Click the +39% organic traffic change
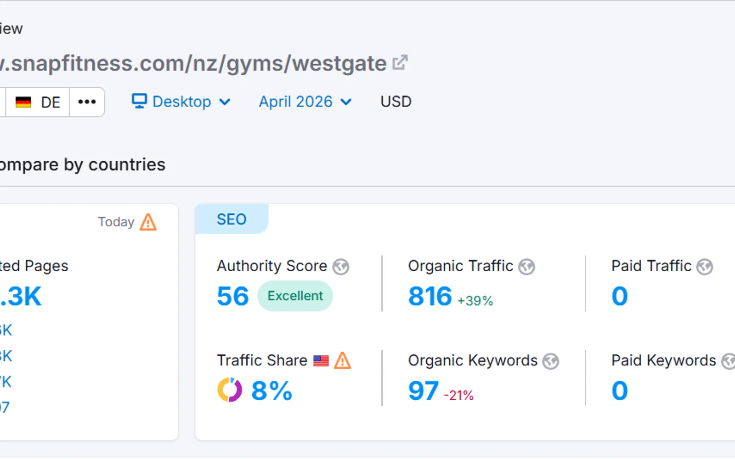 point(475,301)
